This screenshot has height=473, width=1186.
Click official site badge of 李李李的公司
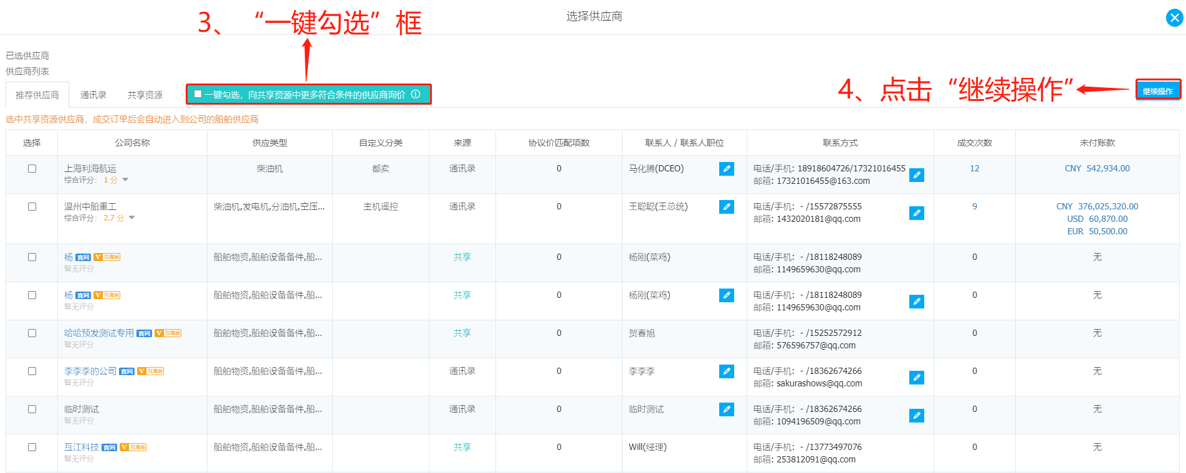[127, 372]
